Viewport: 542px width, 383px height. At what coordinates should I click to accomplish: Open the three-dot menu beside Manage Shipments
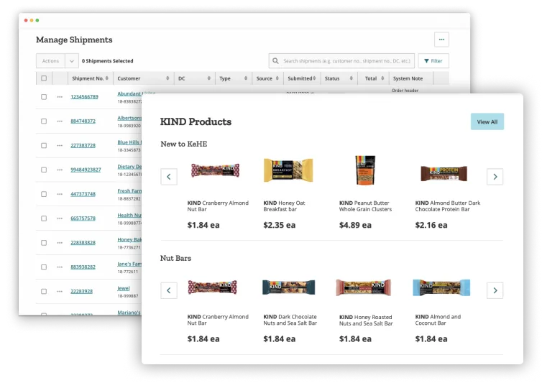[441, 40]
